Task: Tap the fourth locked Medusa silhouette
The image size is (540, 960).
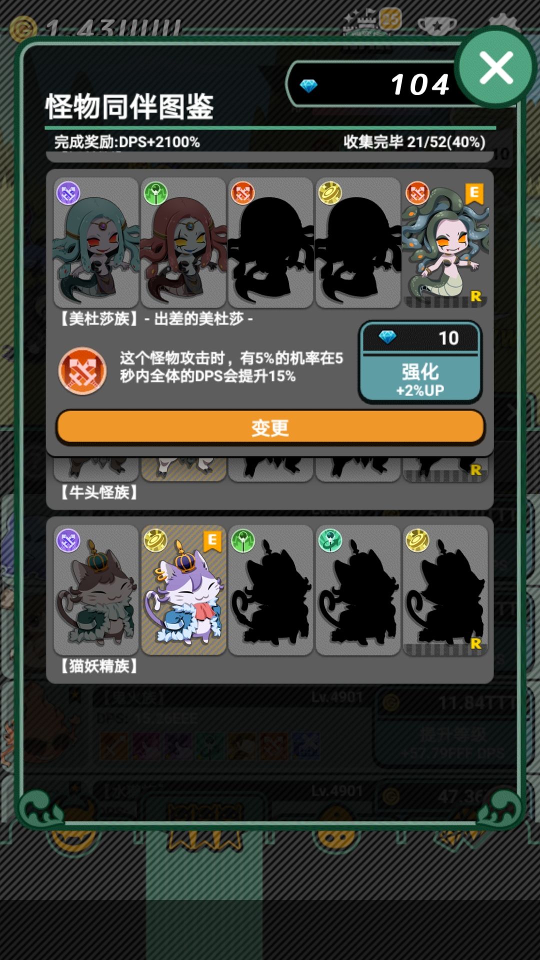Action: point(358,242)
